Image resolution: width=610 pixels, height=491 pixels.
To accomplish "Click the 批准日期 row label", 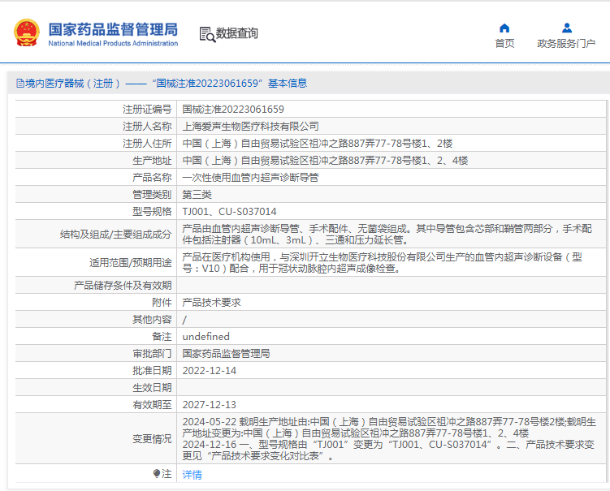I will click(x=152, y=371).
